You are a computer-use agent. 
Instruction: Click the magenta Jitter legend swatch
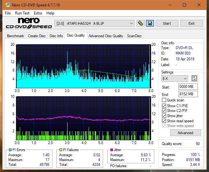point(112,150)
